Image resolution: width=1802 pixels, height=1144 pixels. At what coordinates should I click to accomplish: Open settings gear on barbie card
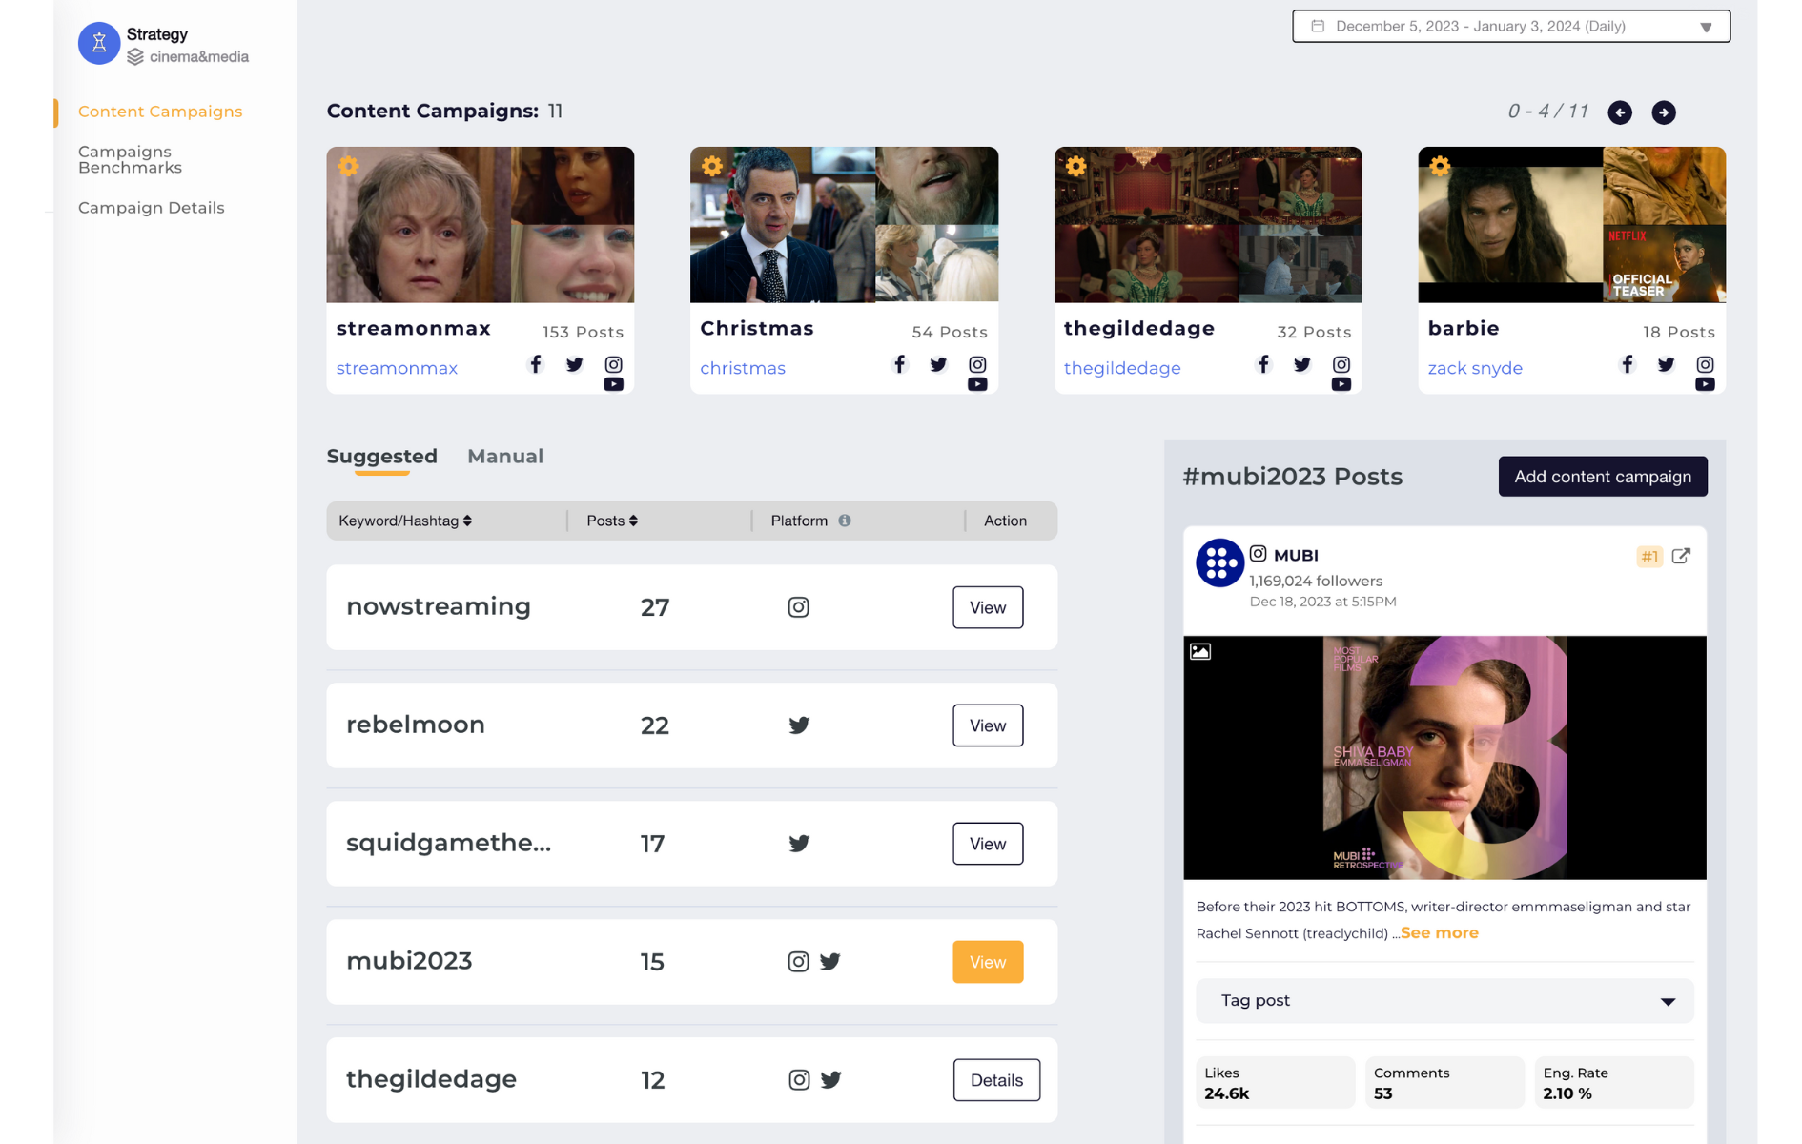click(1440, 166)
